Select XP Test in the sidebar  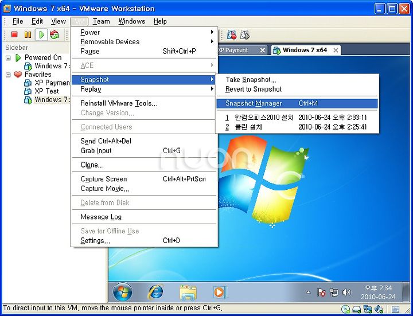click(42, 91)
